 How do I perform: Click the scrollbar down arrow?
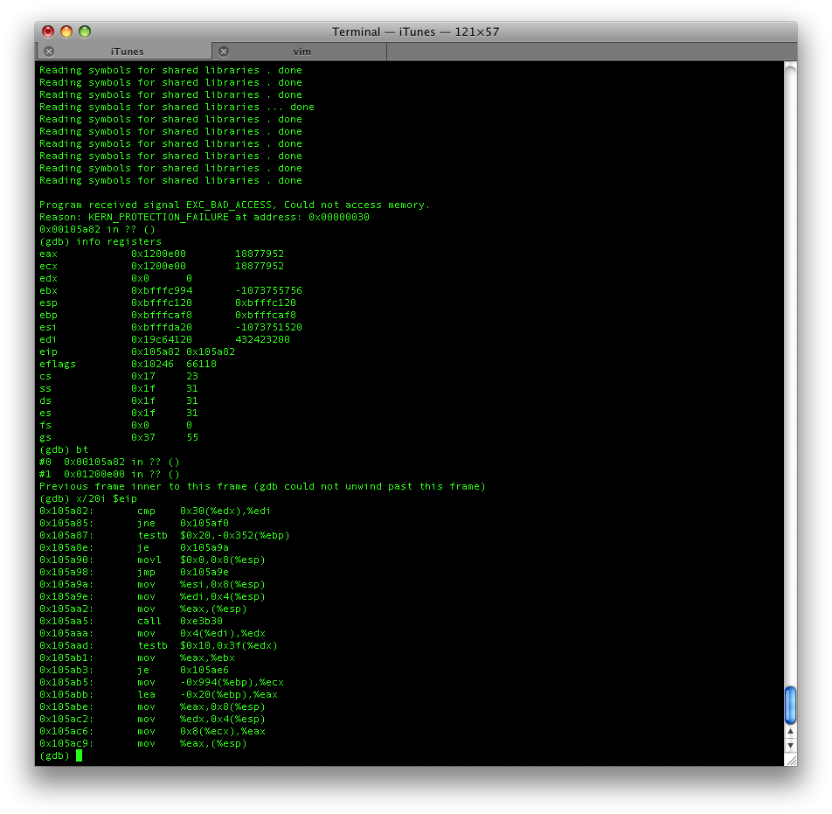coord(790,744)
